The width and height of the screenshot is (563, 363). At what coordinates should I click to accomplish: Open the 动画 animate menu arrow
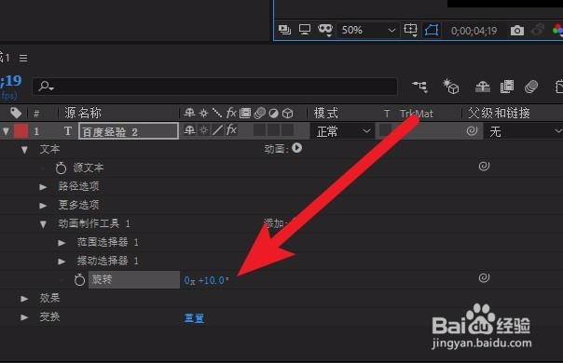(x=297, y=148)
